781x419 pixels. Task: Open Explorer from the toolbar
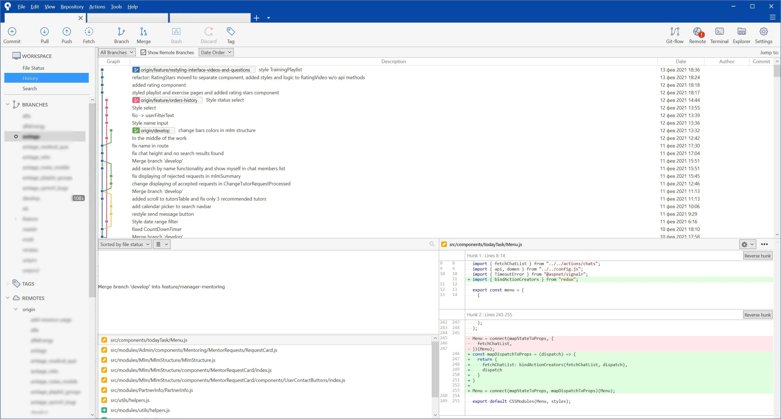point(742,31)
